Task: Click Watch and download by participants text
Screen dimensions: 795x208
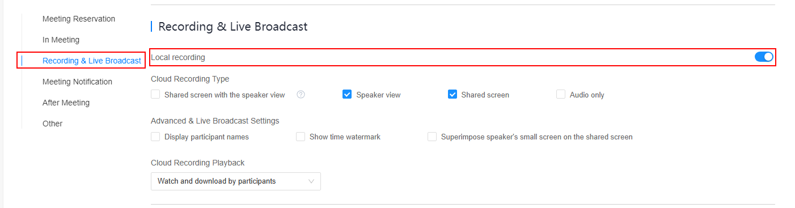Action: [x=217, y=181]
